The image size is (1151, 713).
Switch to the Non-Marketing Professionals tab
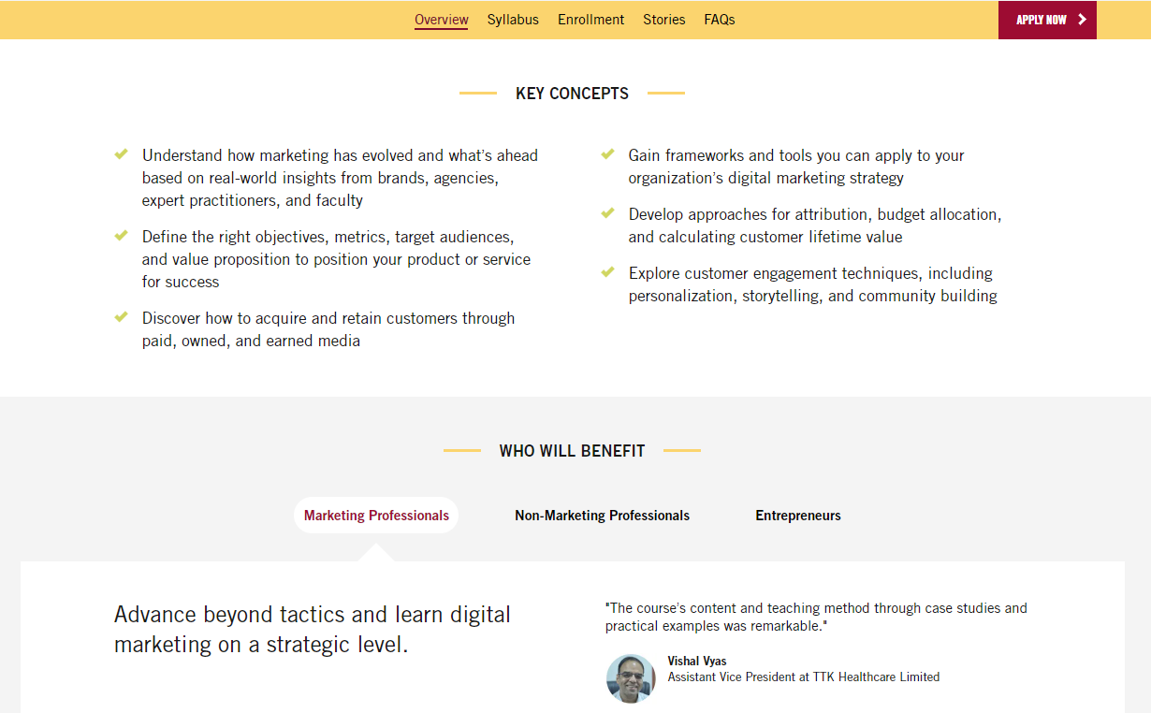click(602, 515)
